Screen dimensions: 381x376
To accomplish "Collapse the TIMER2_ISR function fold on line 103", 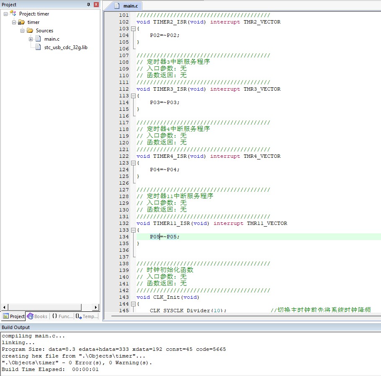I will 133,29.
